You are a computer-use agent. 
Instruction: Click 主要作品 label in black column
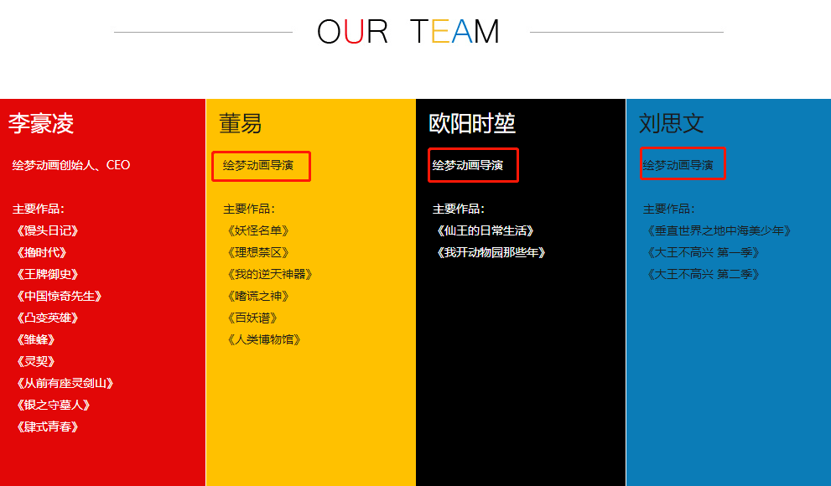coord(459,209)
